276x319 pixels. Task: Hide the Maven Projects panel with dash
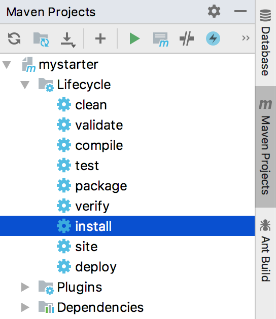(240, 11)
